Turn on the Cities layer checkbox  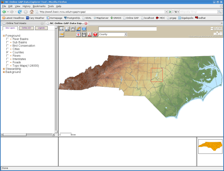7,49
